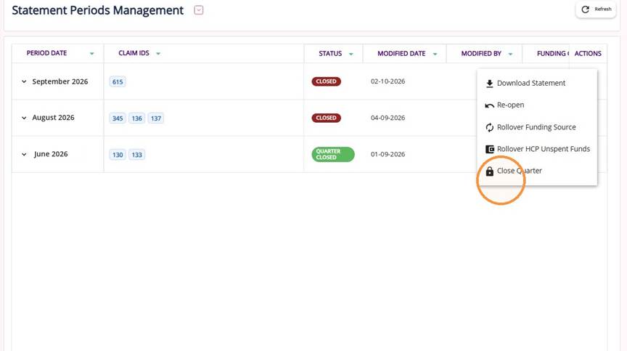Open the Modified By column filter arrow
627x351 pixels.
coord(511,54)
